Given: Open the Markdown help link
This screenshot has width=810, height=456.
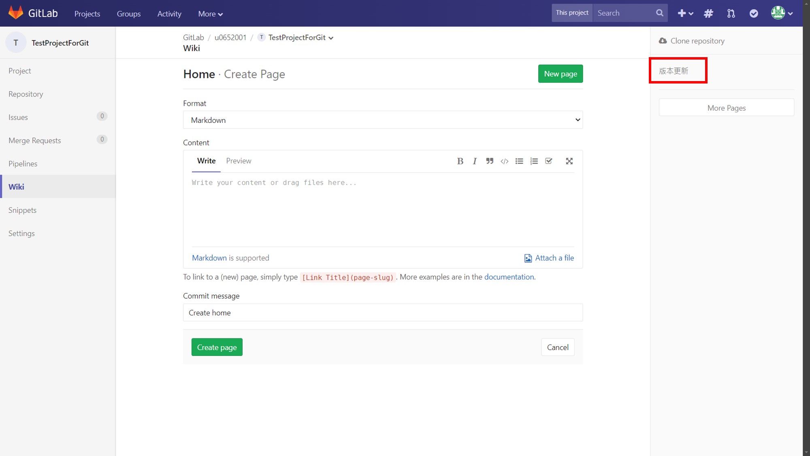Looking at the screenshot, I should [x=209, y=258].
